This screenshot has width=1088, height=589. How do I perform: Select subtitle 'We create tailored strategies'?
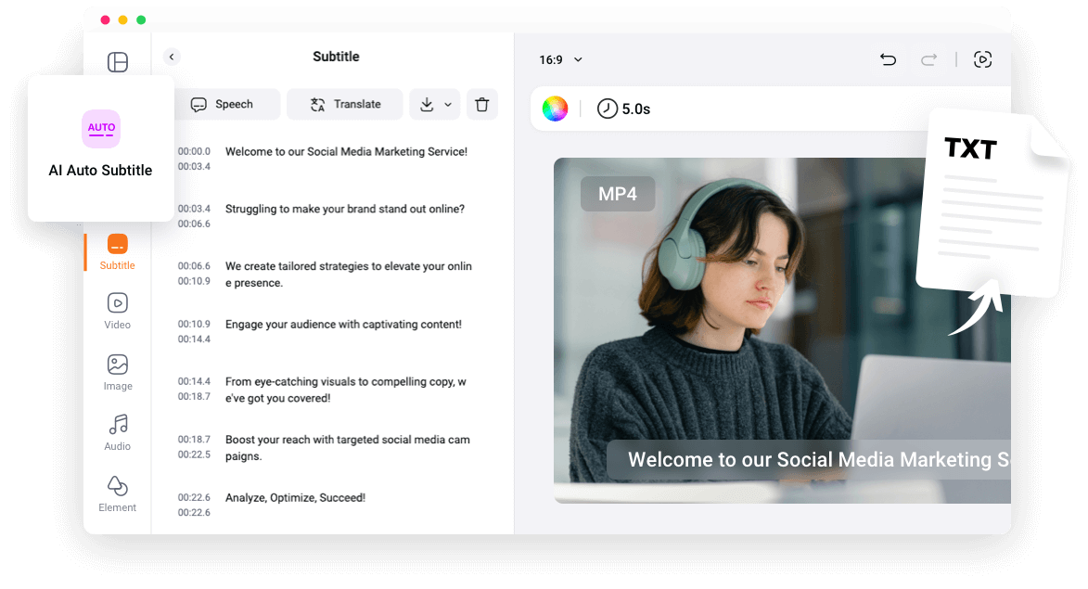point(349,274)
